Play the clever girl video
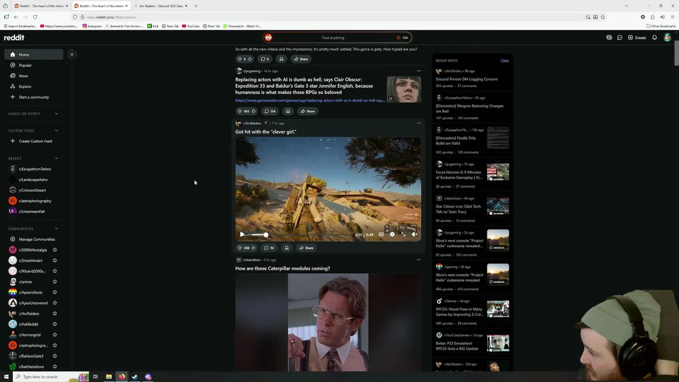 click(242, 235)
